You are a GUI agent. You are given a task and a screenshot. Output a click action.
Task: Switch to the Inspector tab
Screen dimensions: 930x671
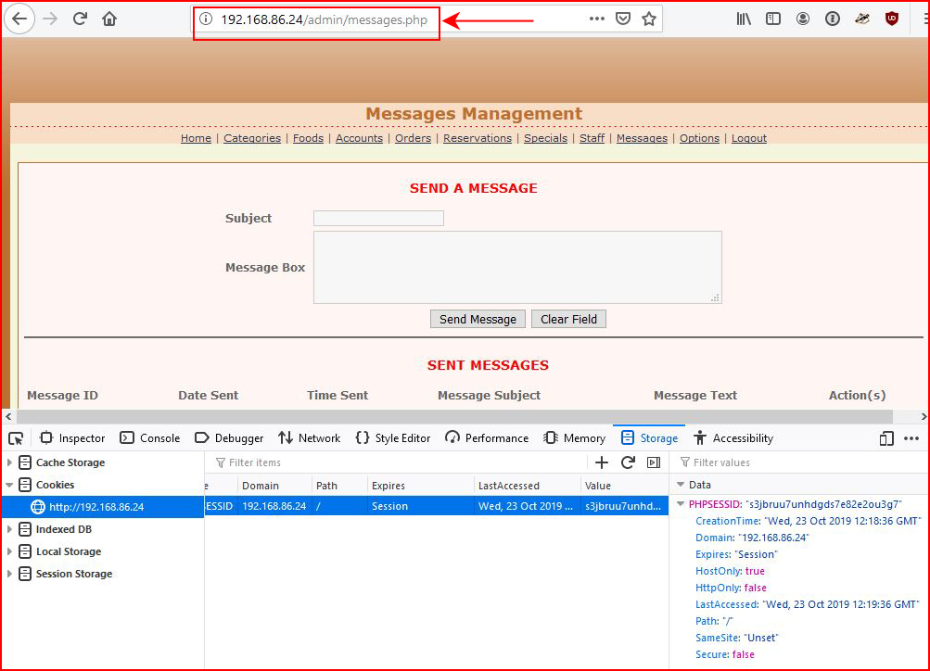tap(72, 438)
